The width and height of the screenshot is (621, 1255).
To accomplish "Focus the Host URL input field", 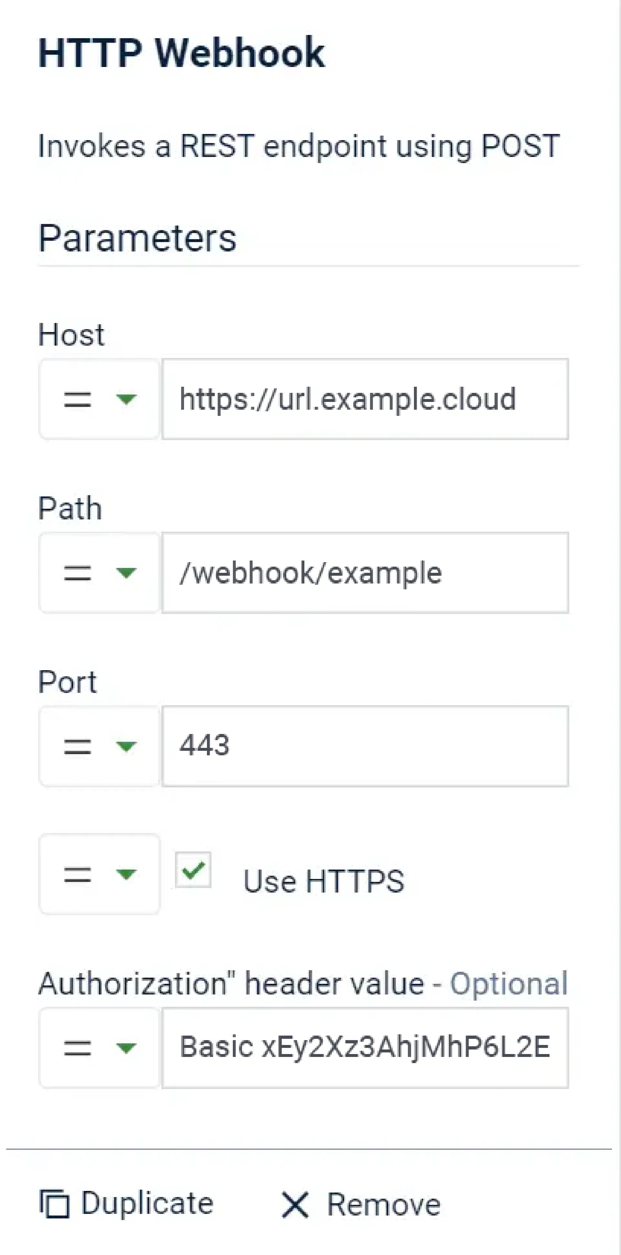I will (365, 399).
